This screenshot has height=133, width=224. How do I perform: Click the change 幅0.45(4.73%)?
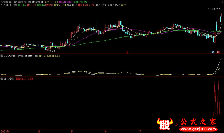(x=87, y=5)
